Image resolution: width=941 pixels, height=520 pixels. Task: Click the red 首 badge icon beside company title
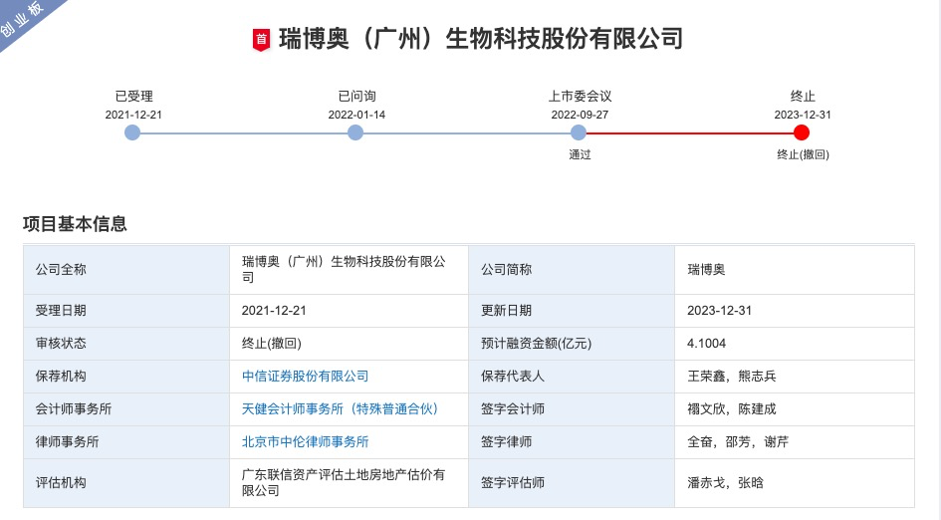261,40
